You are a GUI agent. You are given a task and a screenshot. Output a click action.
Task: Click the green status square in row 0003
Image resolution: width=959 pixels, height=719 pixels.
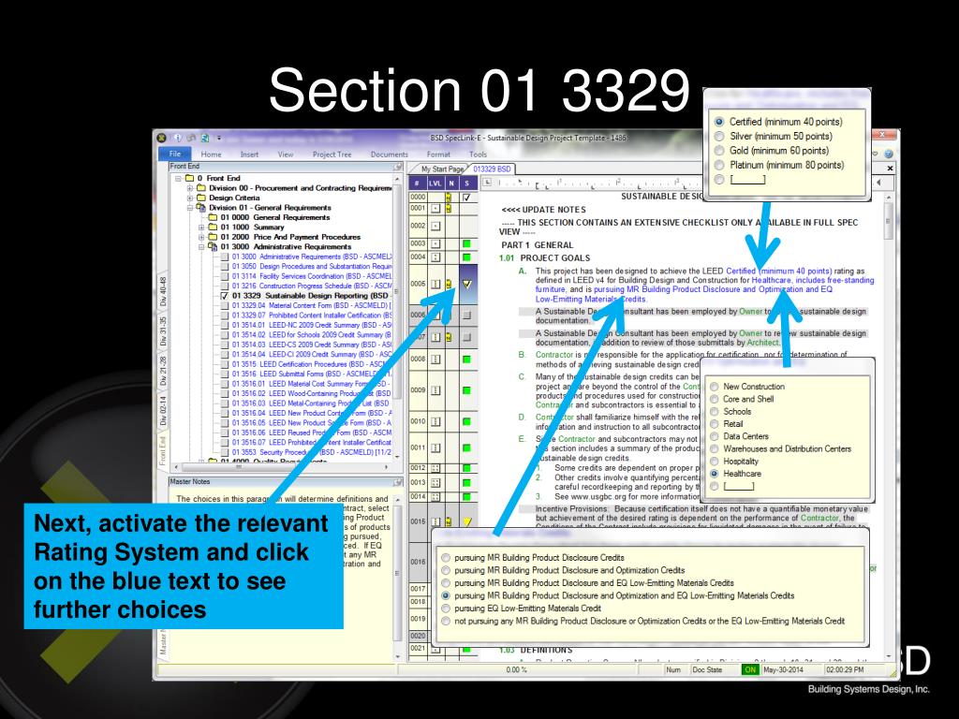click(x=466, y=244)
